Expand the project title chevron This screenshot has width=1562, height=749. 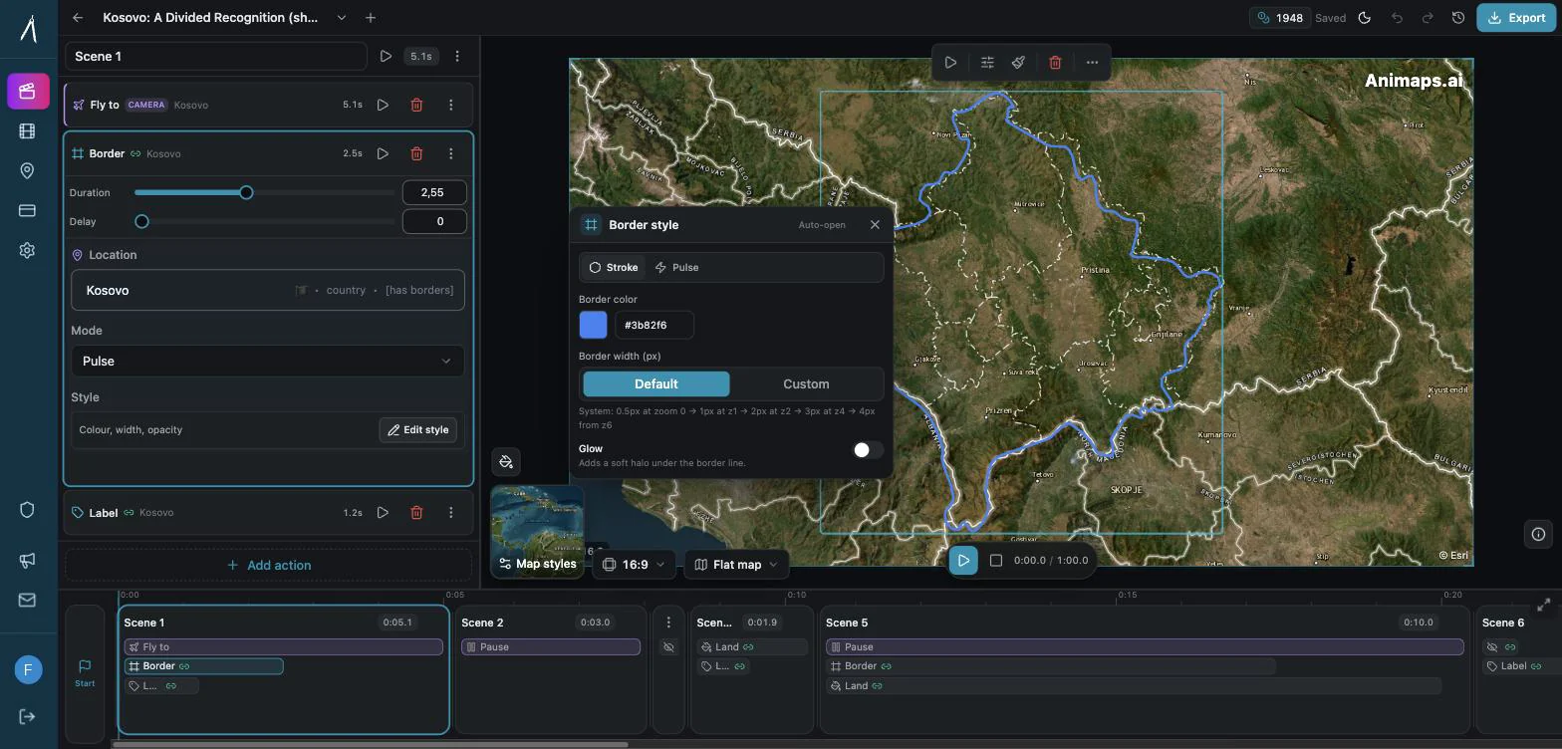coord(342,18)
